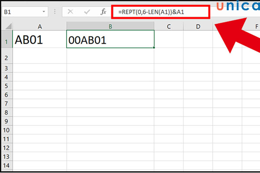Select cell B1 showing 00AB01
This screenshot has height=173, width=260.
click(110, 40)
